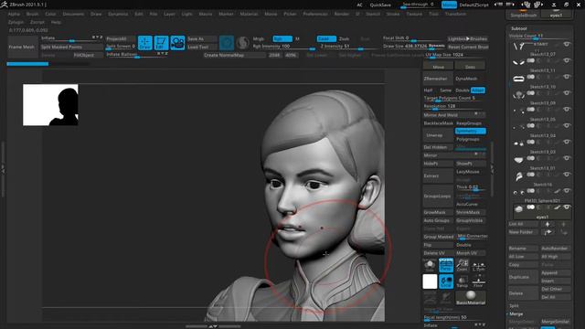Click the Frame Mesh button
The image size is (585, 329).
coord(22,47)
